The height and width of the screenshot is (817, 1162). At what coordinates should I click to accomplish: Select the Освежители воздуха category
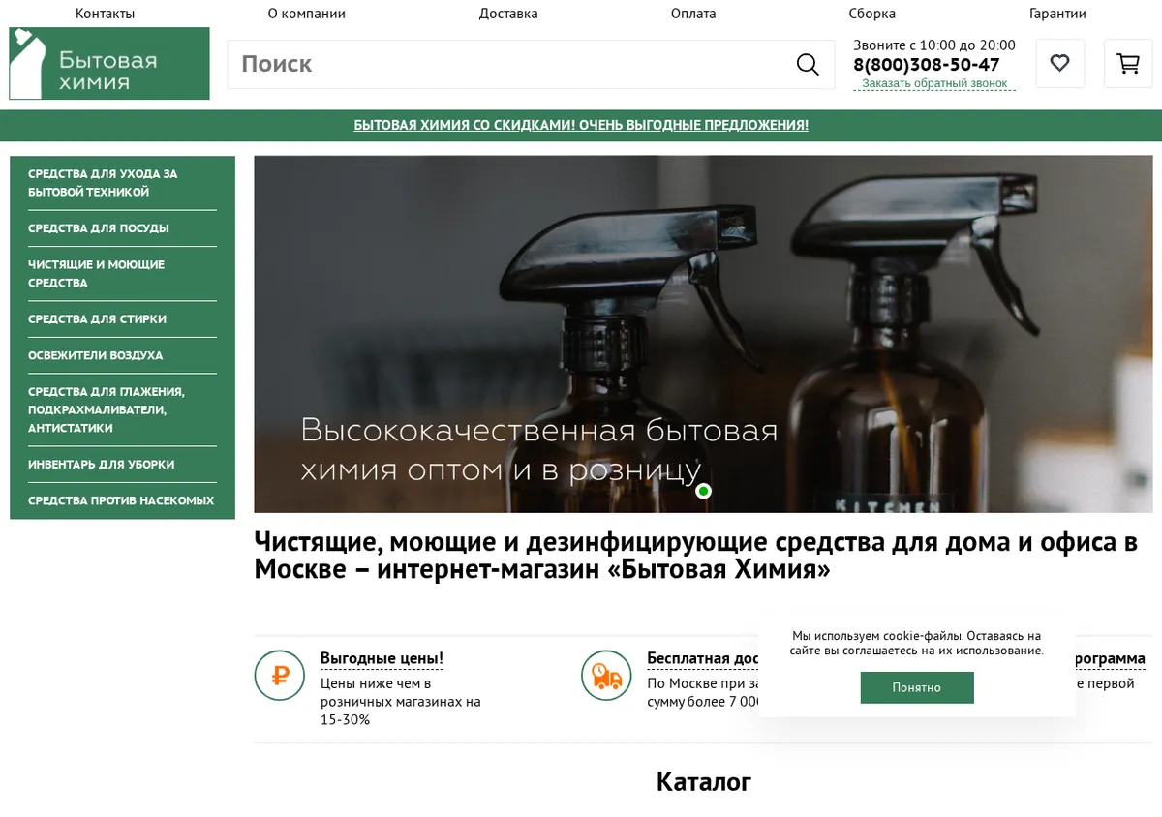click(95, 355)
